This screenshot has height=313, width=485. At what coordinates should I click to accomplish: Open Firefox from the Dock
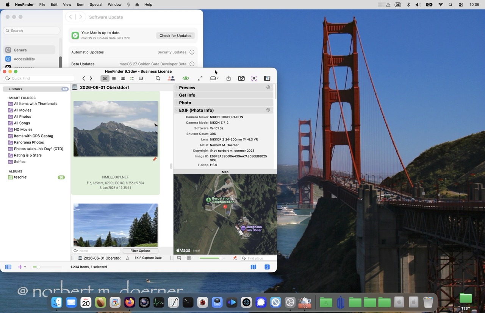130,302
